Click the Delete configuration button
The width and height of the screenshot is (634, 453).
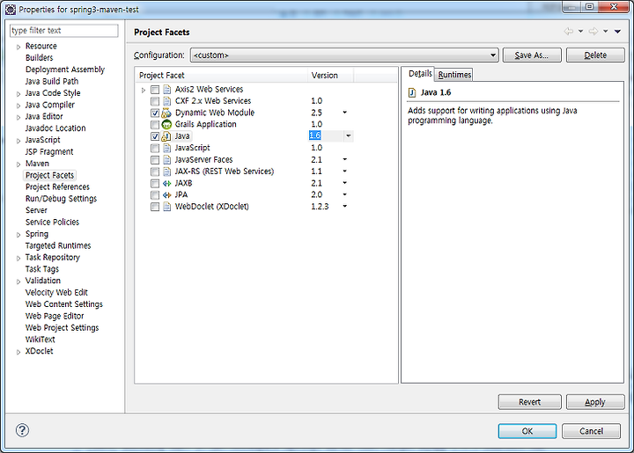pyautogui.click(x=595, y=55)
